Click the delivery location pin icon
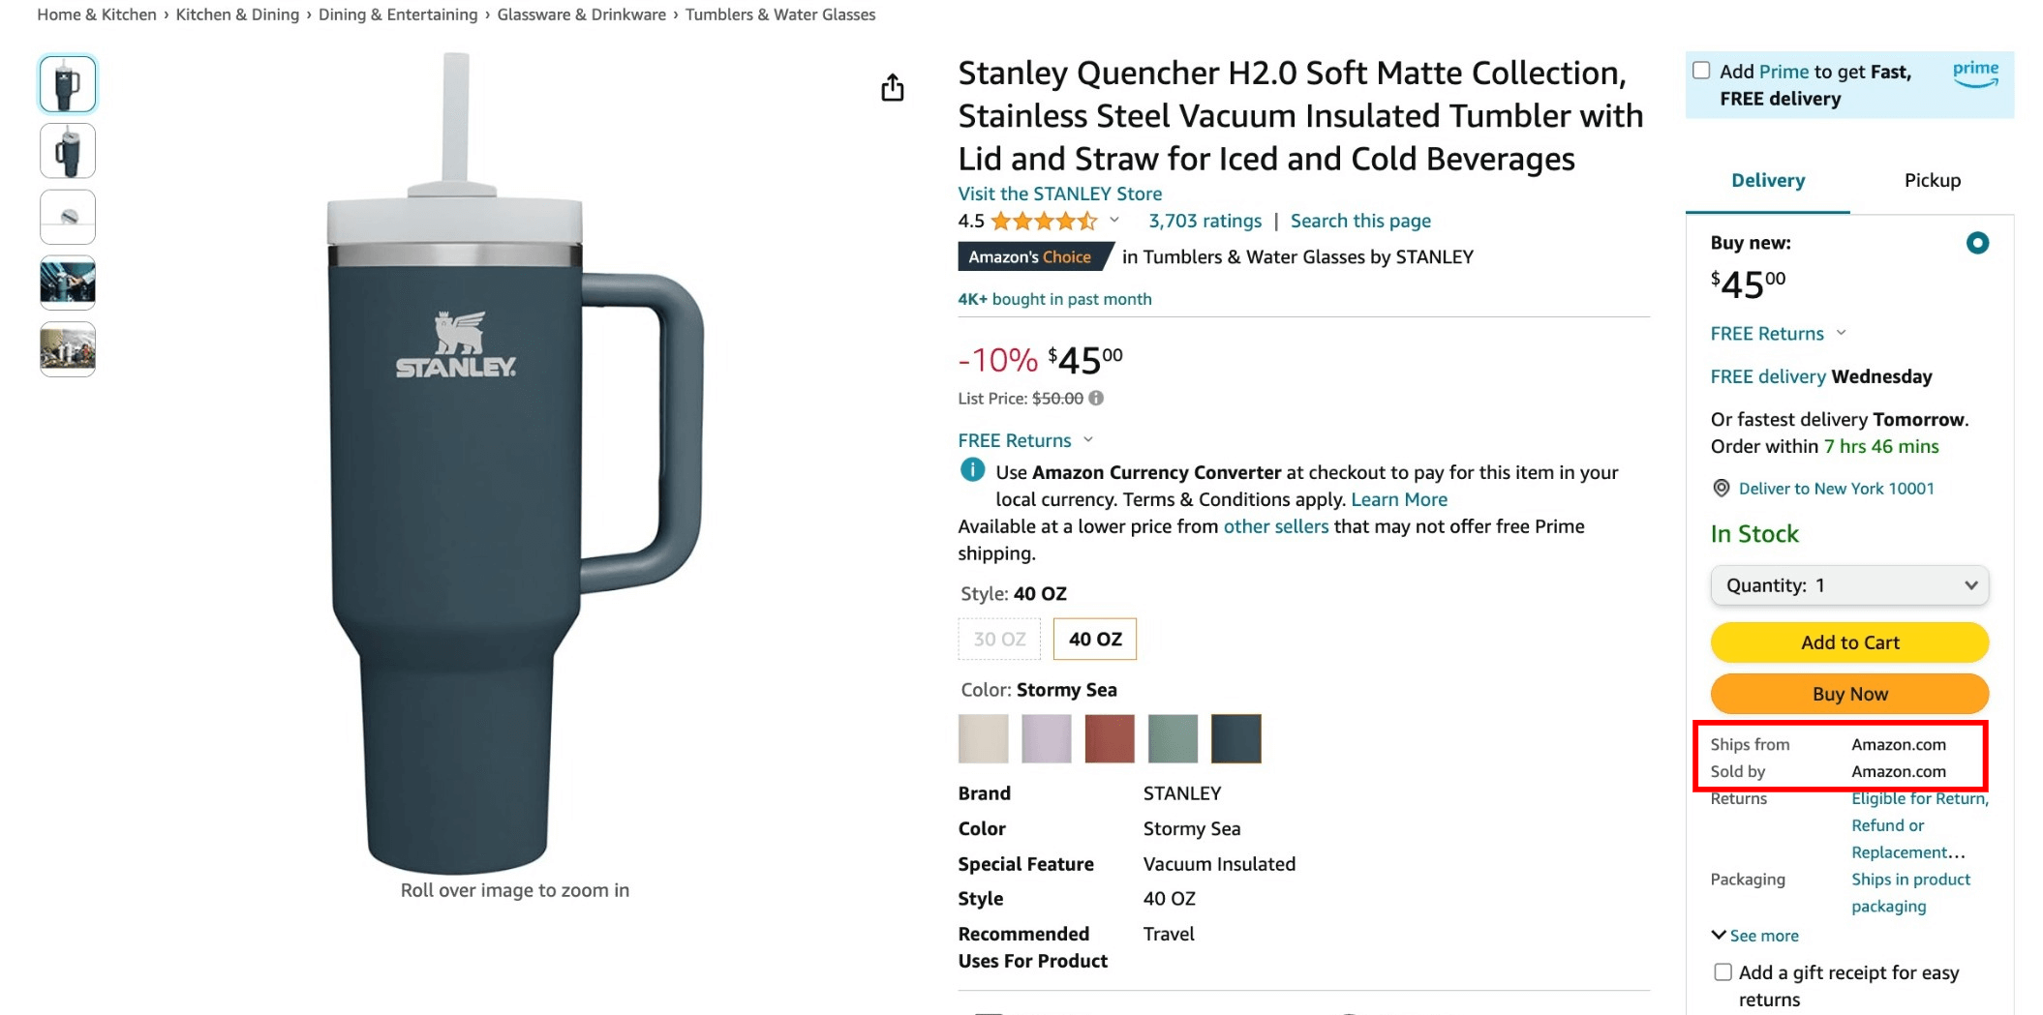The height and width of the screenshot is (1015, 2043). coord(1721,489)
